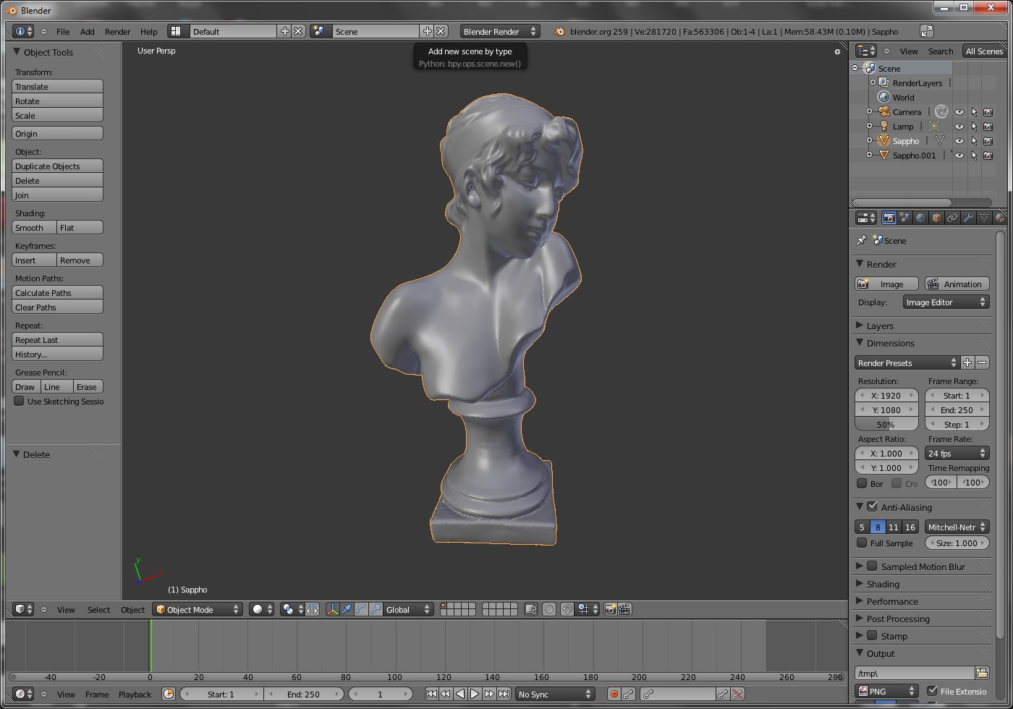
Task: Enable the Border render checkbox
Action: pos(862,483)
